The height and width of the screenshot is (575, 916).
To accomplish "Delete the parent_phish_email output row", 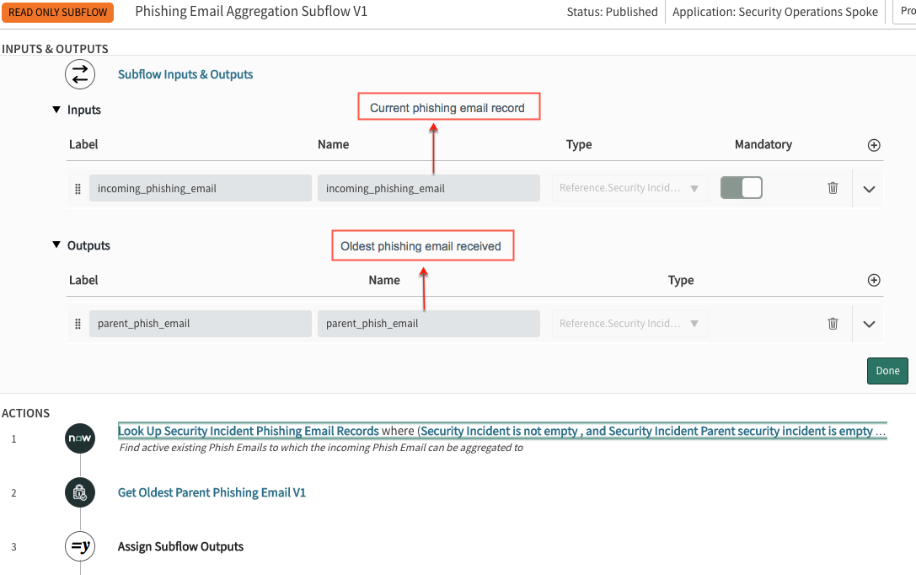I will click(x=833, y=323).
